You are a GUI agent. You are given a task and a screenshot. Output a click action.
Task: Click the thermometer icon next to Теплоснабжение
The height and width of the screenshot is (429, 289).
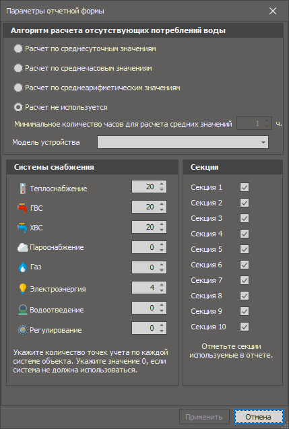click(23, 189)
